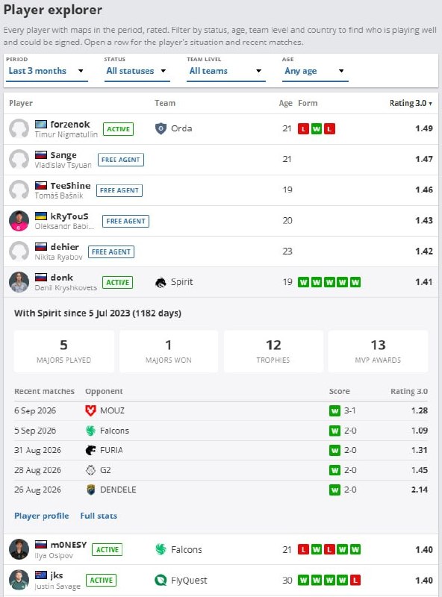
Task: Click the Free Agent badge beside Sange
Action: [x=121, y=160]
